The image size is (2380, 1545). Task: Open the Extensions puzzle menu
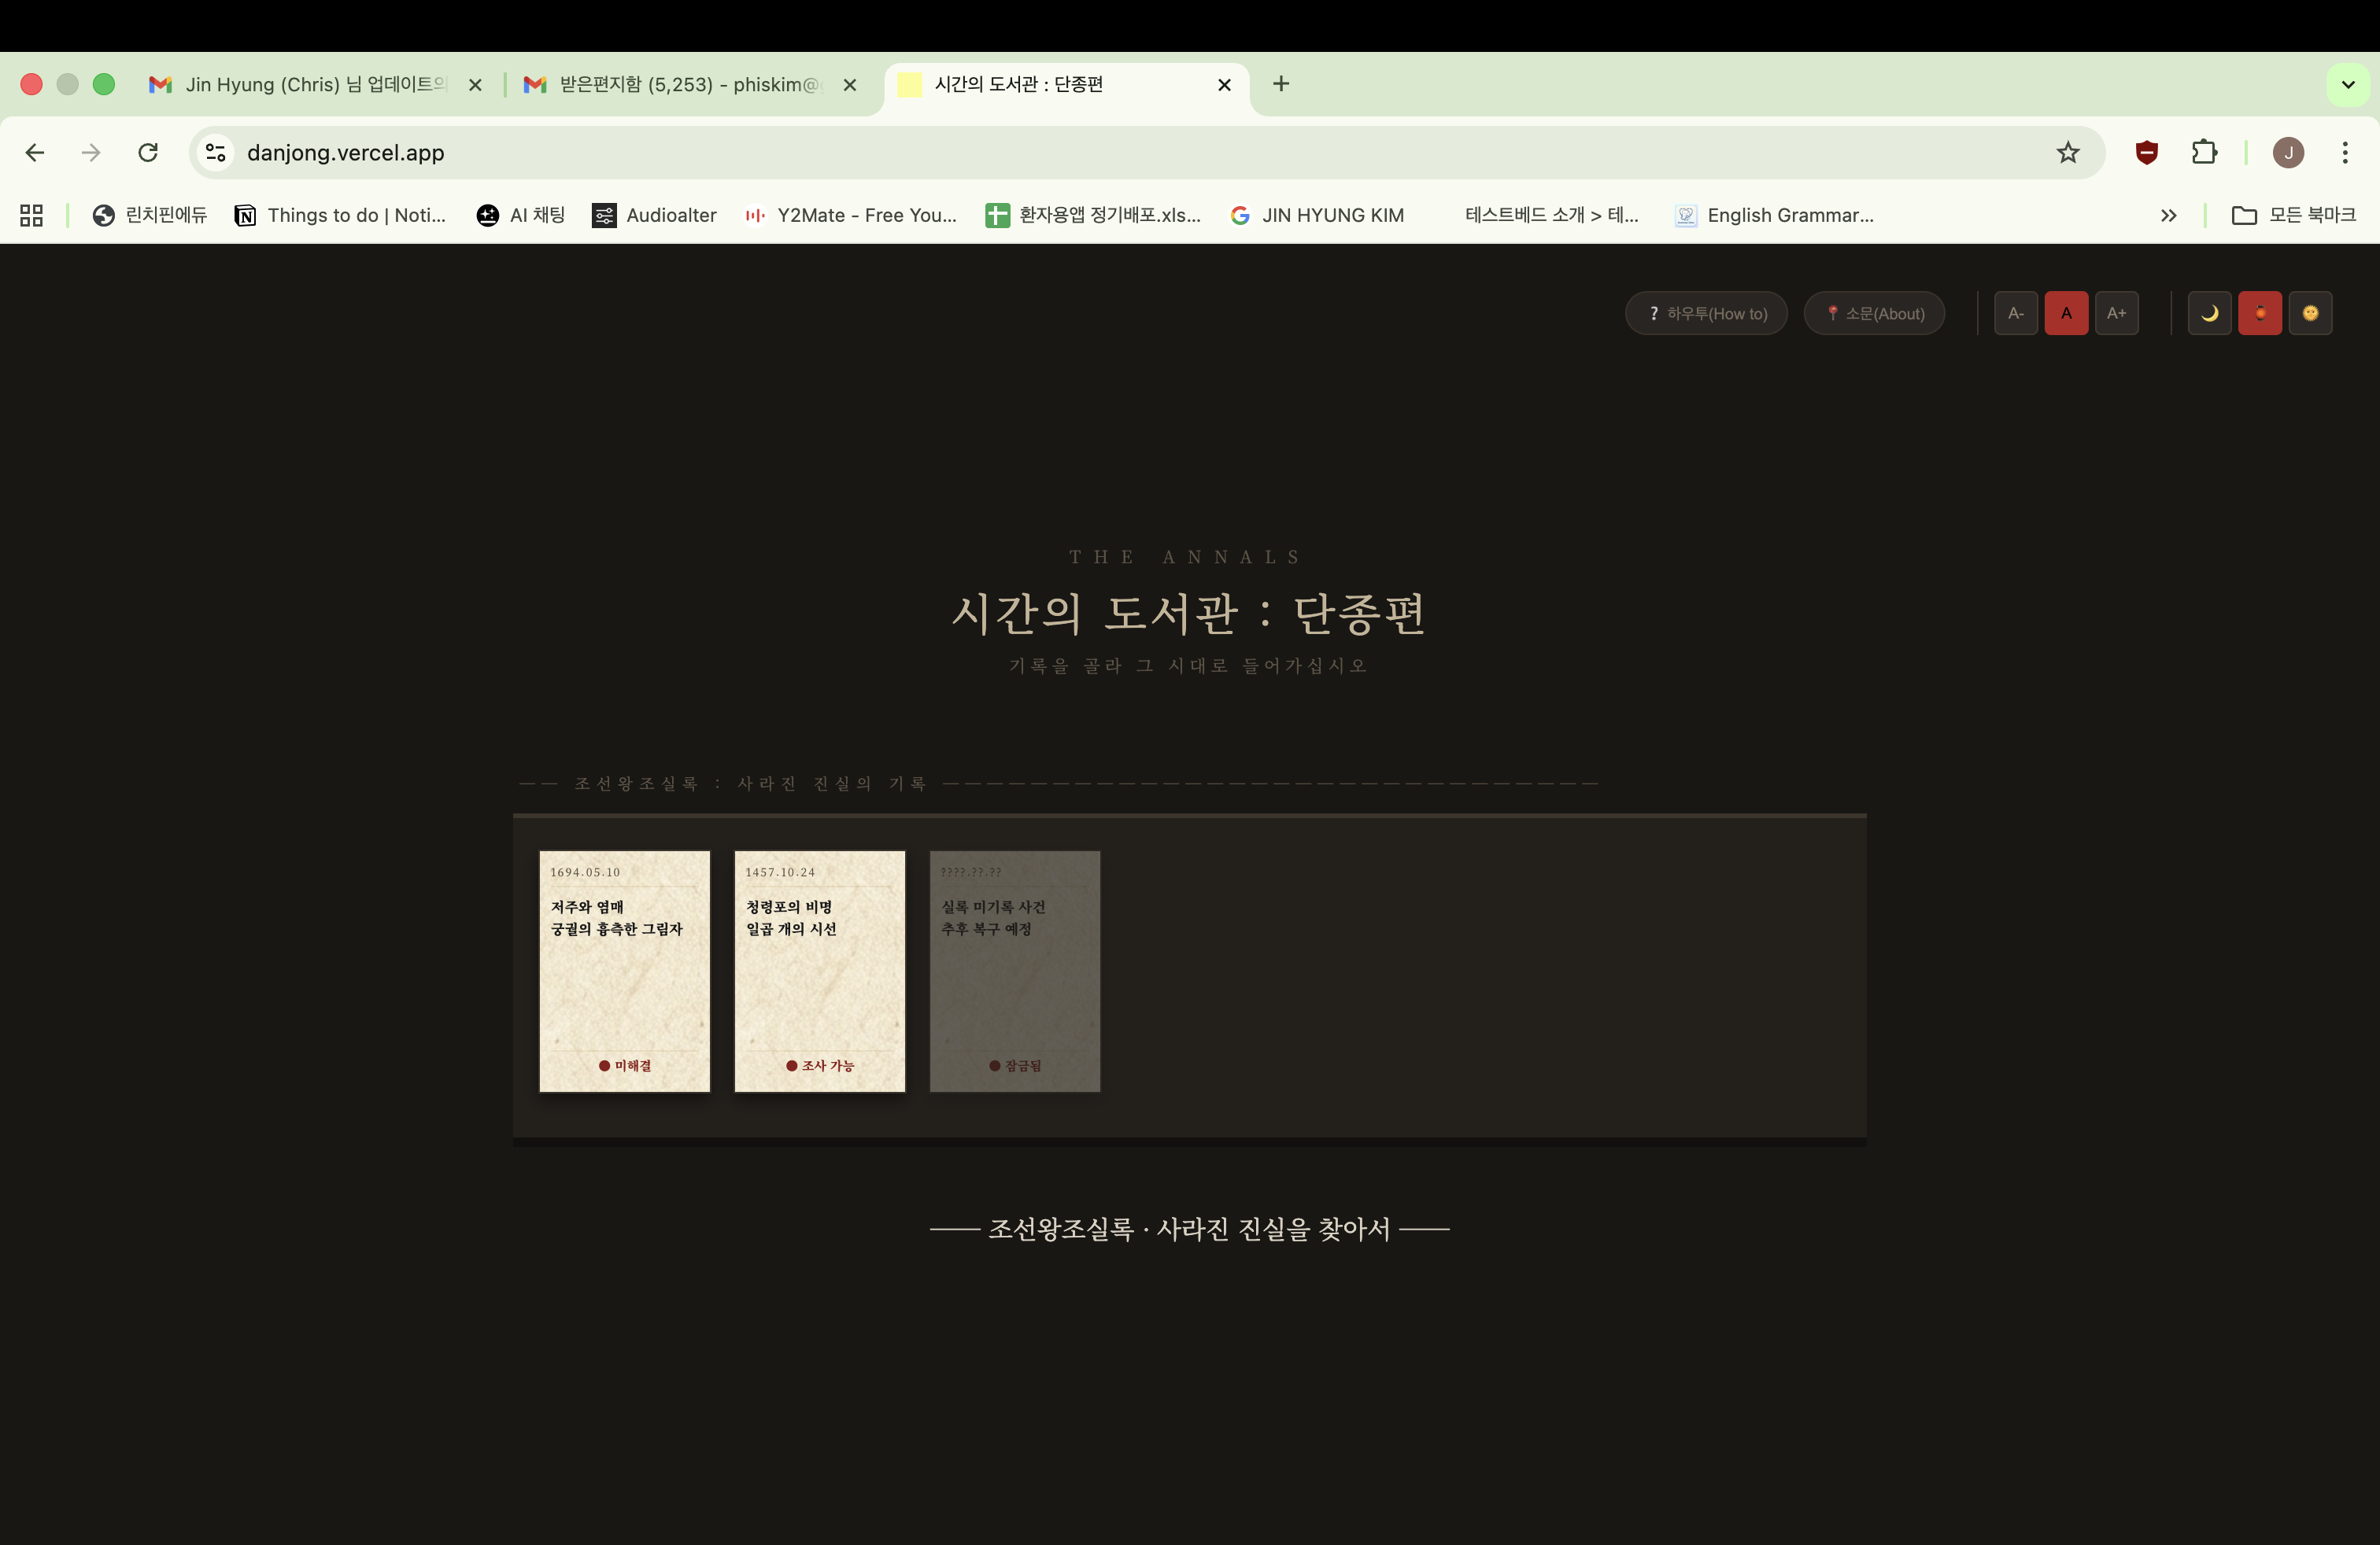pyautogui.click(x=2204, y=153)
